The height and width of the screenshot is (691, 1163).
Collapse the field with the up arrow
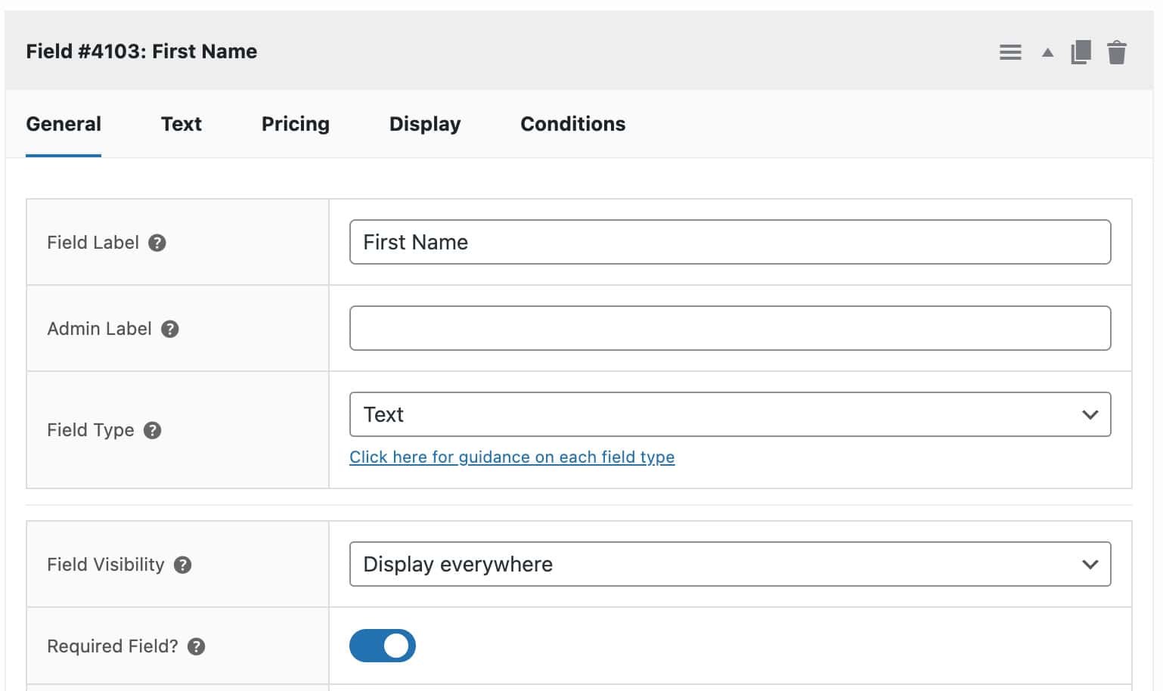1047,52
